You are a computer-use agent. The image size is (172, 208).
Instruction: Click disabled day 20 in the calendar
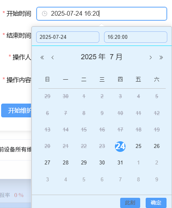coord(48,146)
